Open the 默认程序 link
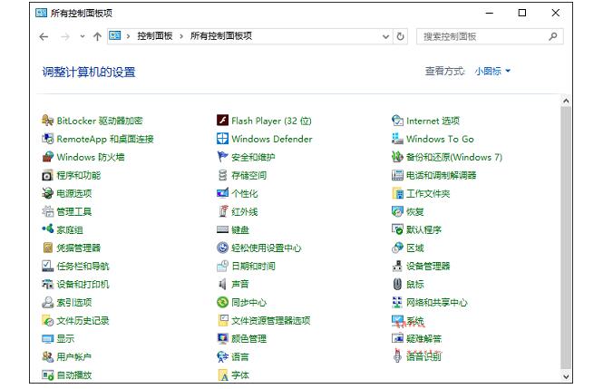 [x=423, y=229]
